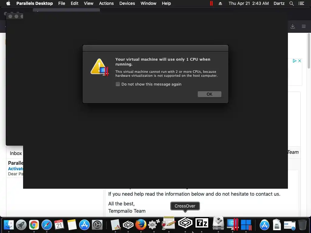The width and height of the screenshot is (311, 233).
Task: Open the minimized window thumbnail in Dock
Action: pos(289,225)
